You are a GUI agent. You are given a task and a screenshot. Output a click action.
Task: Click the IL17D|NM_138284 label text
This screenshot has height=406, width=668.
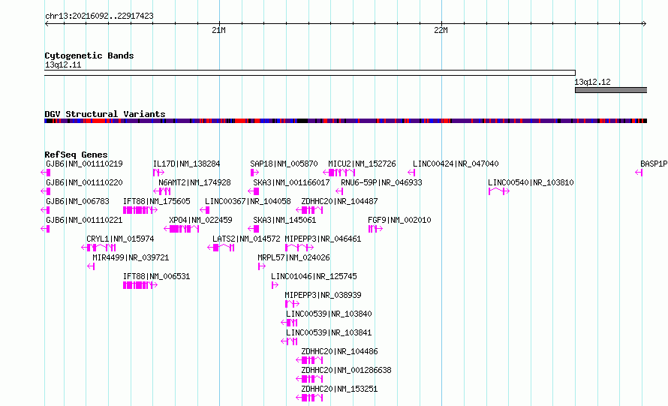[187, 164]
